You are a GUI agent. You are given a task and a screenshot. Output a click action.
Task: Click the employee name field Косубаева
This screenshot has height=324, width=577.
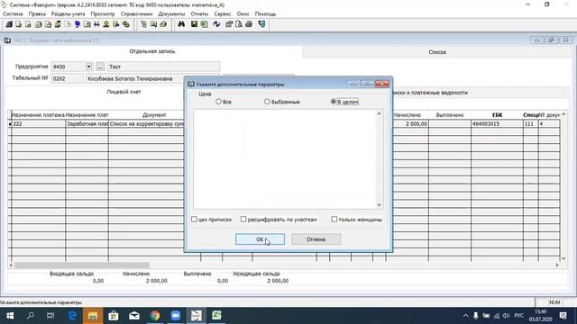coord(134,78)
